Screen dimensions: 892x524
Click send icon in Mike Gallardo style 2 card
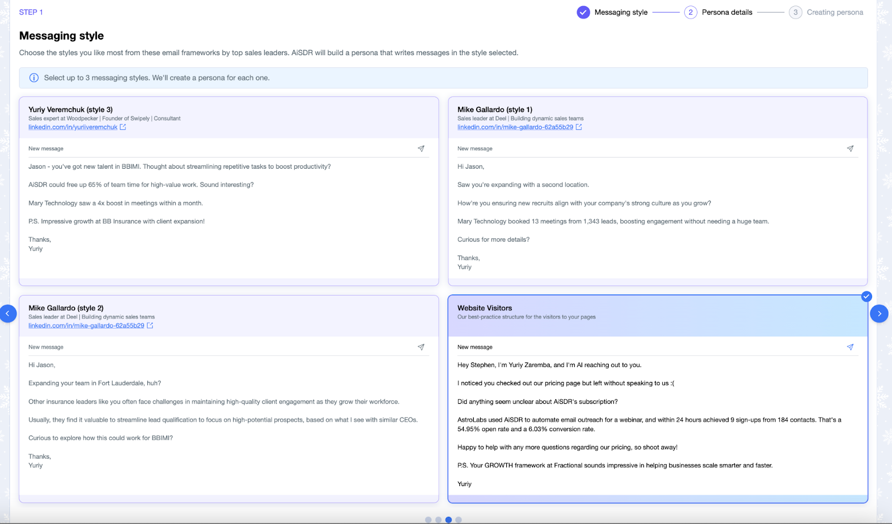click(x=421, y=347)
